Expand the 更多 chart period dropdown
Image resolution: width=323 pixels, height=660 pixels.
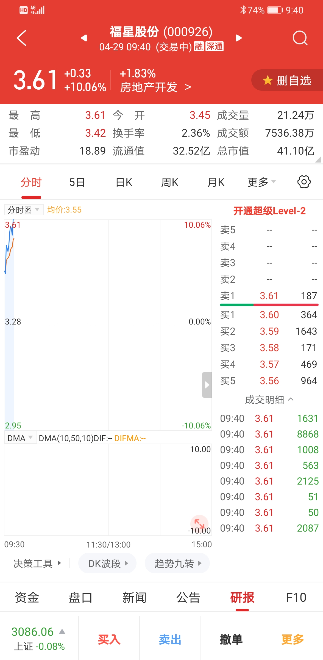pyautogui.click(x=261, y=182)
